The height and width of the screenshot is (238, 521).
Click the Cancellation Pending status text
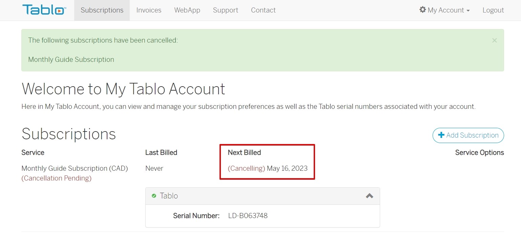pos(57,178)
